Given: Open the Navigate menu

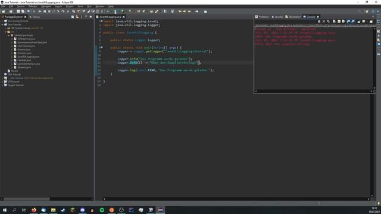Looking at the screenshot, I should coord(46,7).
